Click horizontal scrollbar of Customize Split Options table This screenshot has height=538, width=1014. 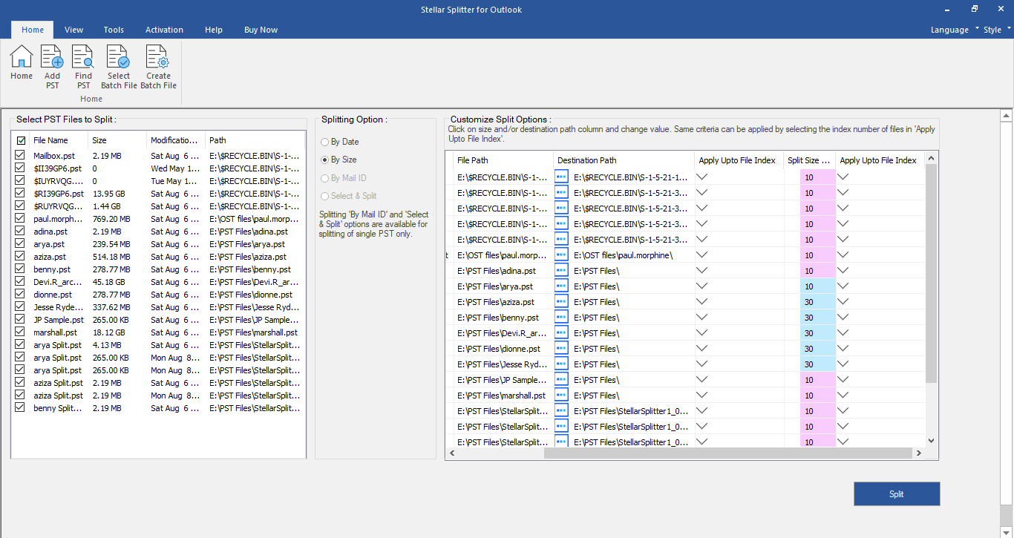click(727, 453)
